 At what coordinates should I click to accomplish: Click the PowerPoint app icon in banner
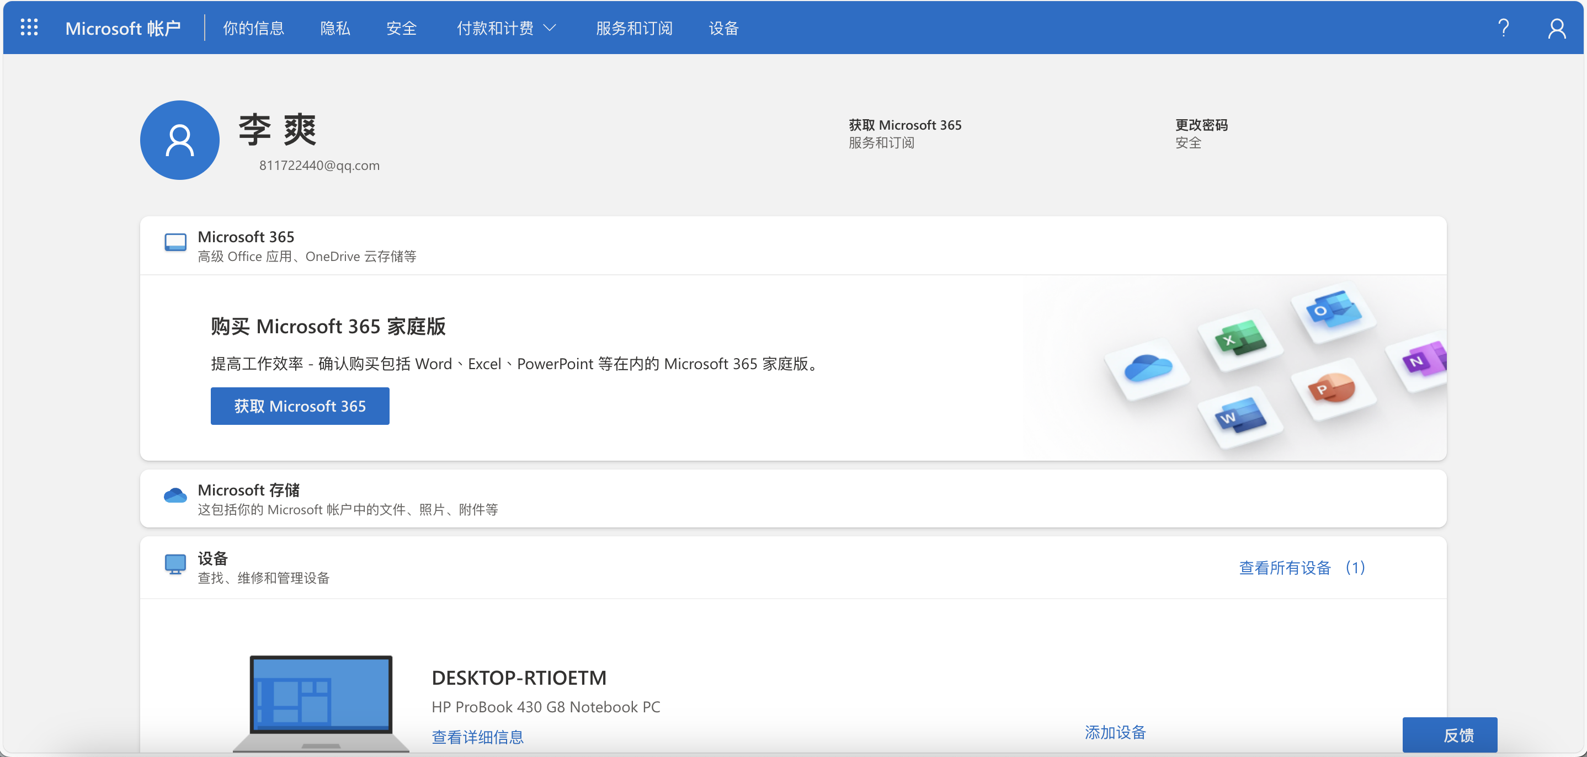pyautogui.click(x=1331, y=388)
